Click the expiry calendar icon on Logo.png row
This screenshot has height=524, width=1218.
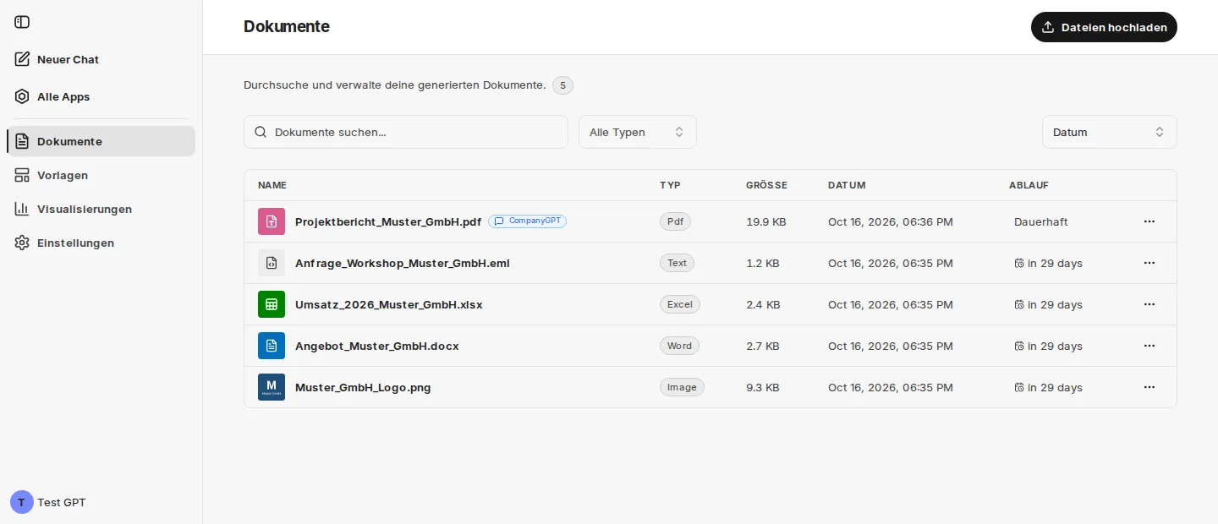[1019, 387]
